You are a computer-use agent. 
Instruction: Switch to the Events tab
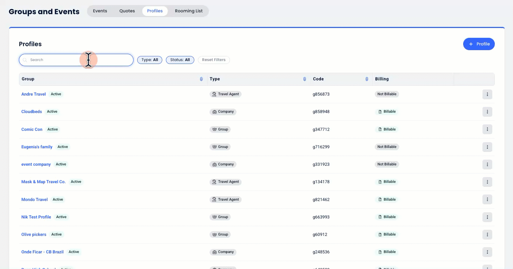click(x=100, y=11)
